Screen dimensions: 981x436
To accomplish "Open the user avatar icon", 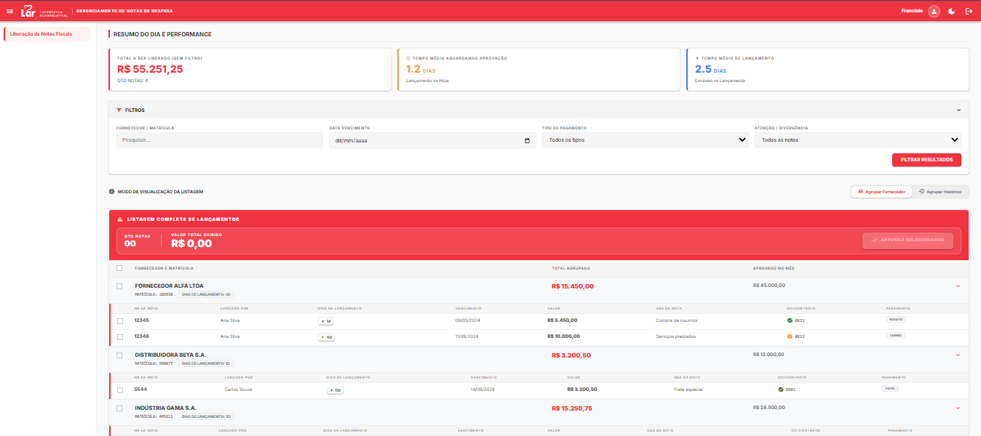I will 934,11.
